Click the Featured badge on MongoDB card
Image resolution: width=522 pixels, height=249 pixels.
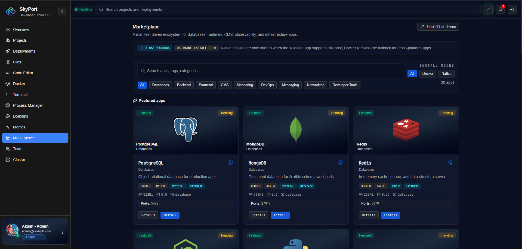point(255,113)
